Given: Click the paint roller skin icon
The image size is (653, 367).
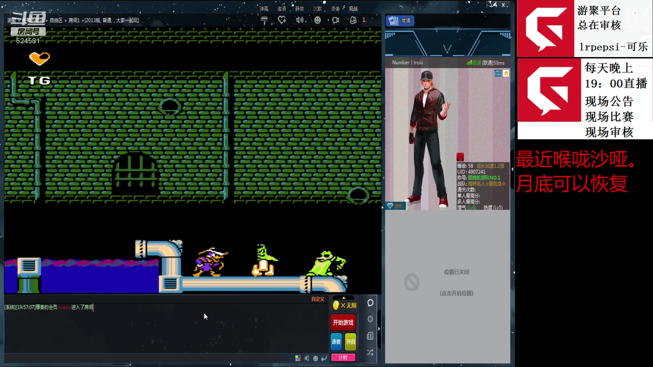Looking at the screenshot, I should (264, 20).
